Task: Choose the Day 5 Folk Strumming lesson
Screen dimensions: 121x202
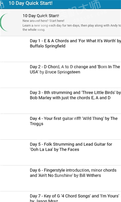Action: [x=61, y=153]
